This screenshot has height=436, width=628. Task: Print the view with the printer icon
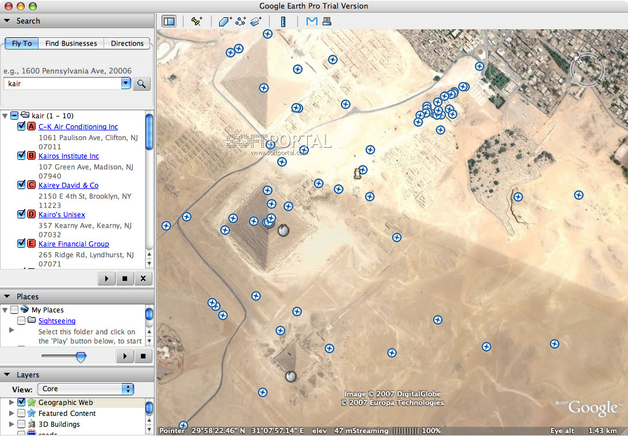327,21
